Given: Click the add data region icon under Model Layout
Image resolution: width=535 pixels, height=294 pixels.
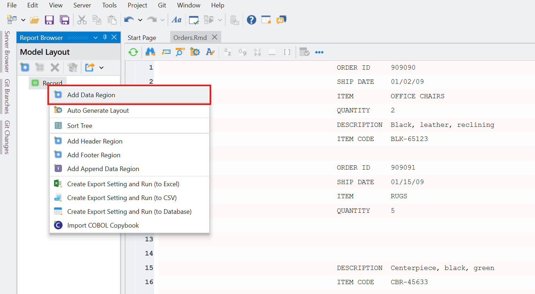Looking at the screenshot, I should pyautogui.click(x=25, y=67).
